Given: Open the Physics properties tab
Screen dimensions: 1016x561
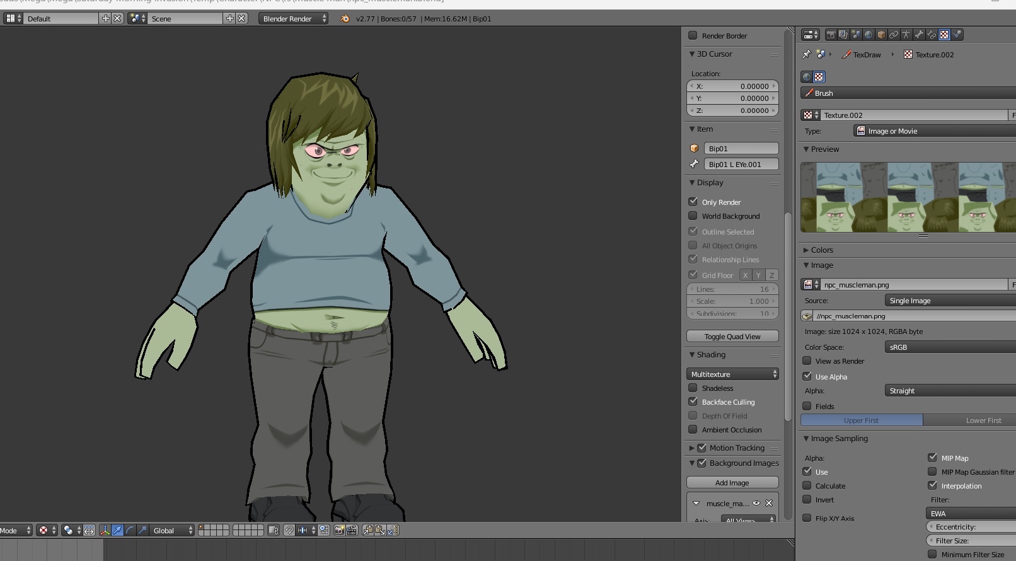Looking at the screenshot, I should 957,35.
